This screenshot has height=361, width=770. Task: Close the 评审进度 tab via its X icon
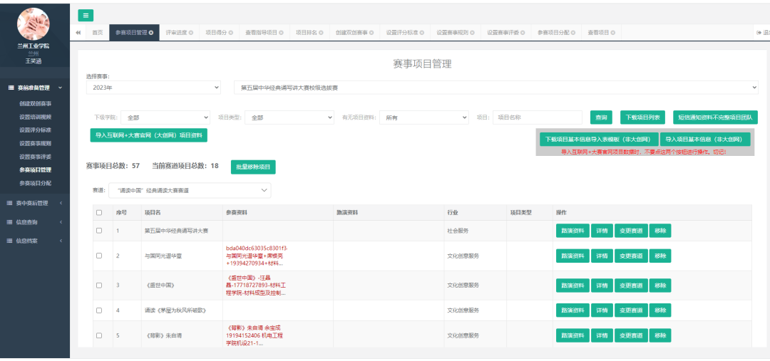tap(191, 33)
